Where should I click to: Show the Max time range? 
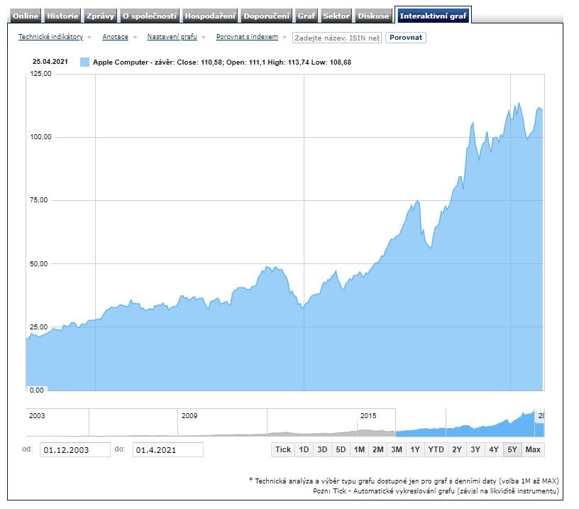pos(533,449)
